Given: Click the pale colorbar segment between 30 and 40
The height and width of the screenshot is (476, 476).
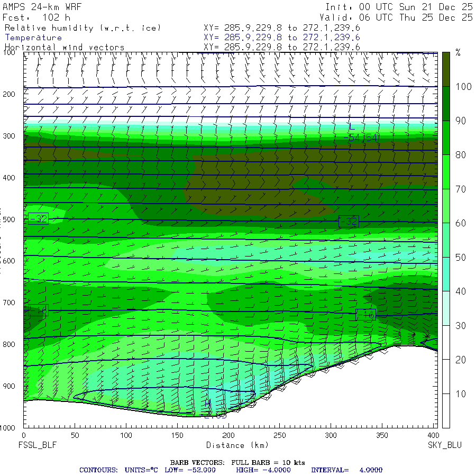Looking at the screenshot, I should [x=446, y=308].
